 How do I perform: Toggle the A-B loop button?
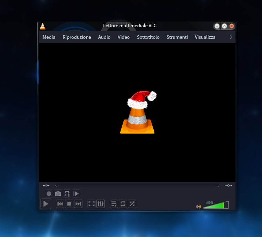pos(67,194)
